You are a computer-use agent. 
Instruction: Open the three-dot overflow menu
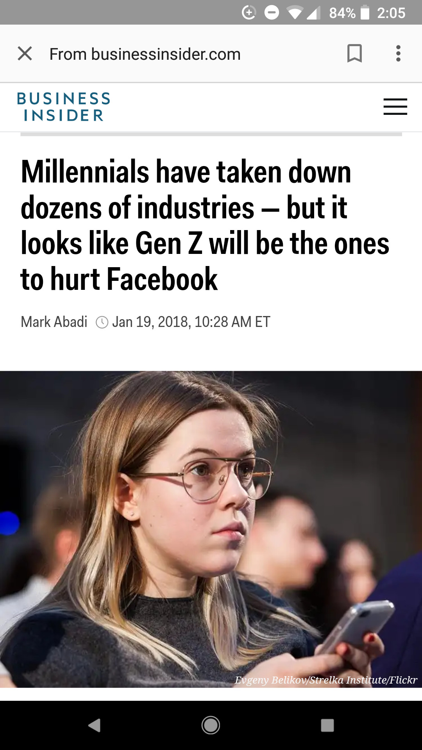[398, 54]
